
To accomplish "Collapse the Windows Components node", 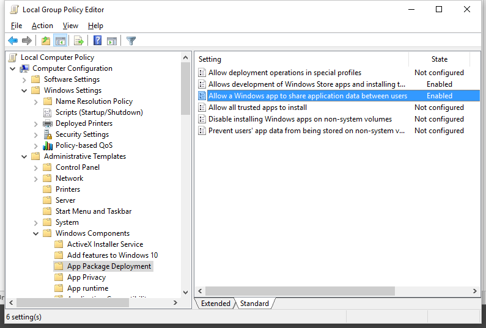I will pos(36,233).
